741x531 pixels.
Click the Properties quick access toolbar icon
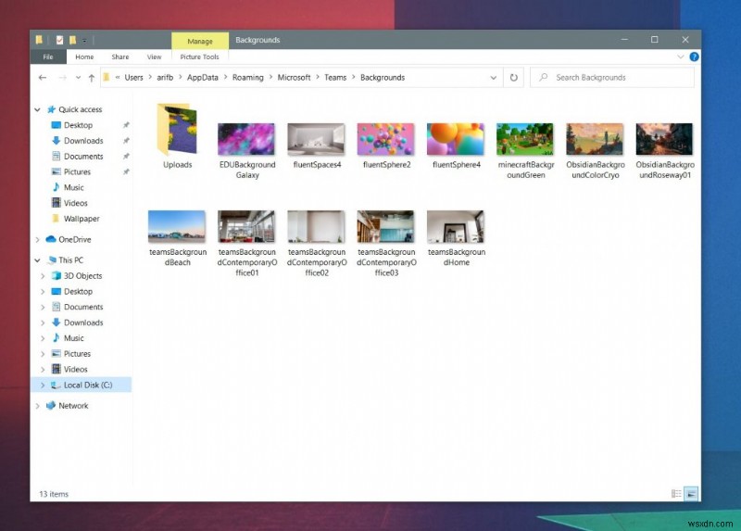pos(59,40)
